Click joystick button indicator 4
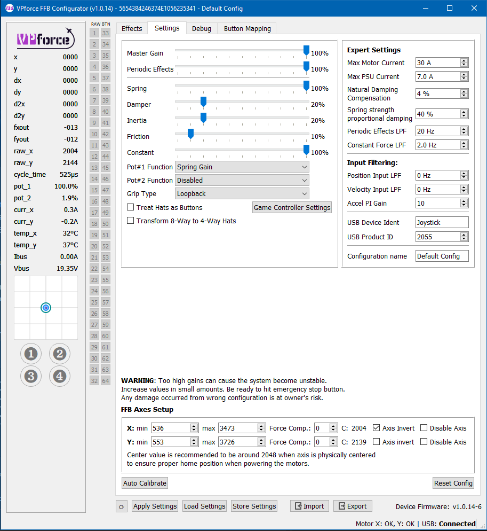Screen dimensions: 487x531 coord(60,376)
